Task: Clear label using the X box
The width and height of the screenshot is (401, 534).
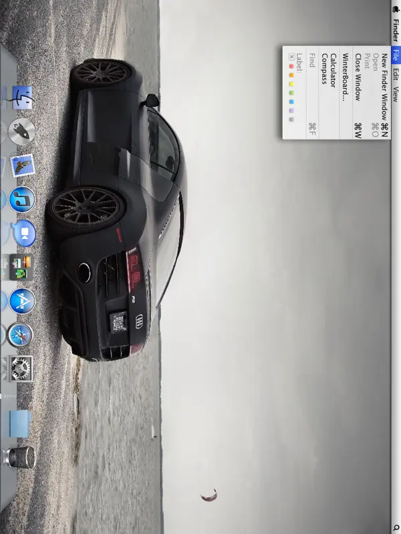Action: 291,57
